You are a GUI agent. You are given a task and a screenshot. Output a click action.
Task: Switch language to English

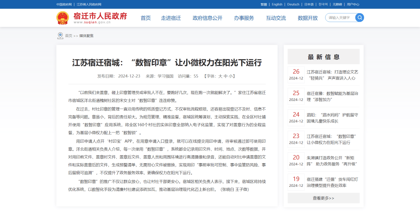[x=277, y=4]
